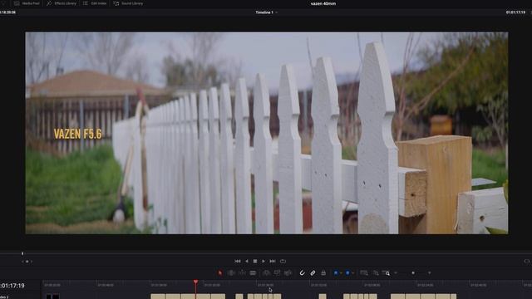
Task: Open the marker color dropdown arrow
Action: pos(352,273)
